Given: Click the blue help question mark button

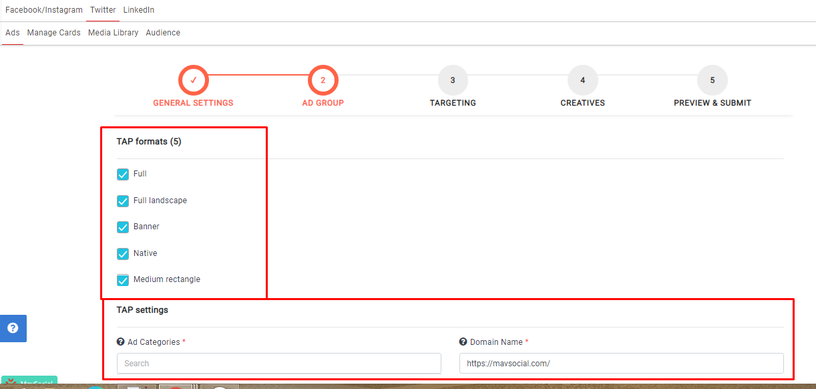Looking at the screenshot, I should 13,328.
